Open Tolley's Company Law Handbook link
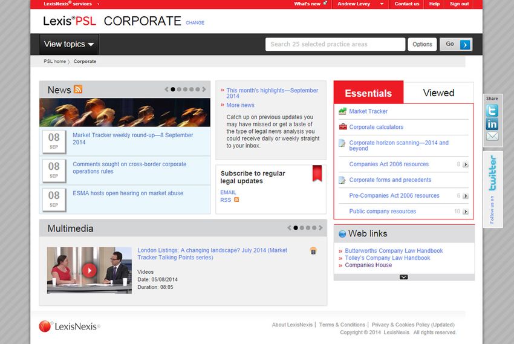Viewport: 514px width, 344px height. (388, 258)
